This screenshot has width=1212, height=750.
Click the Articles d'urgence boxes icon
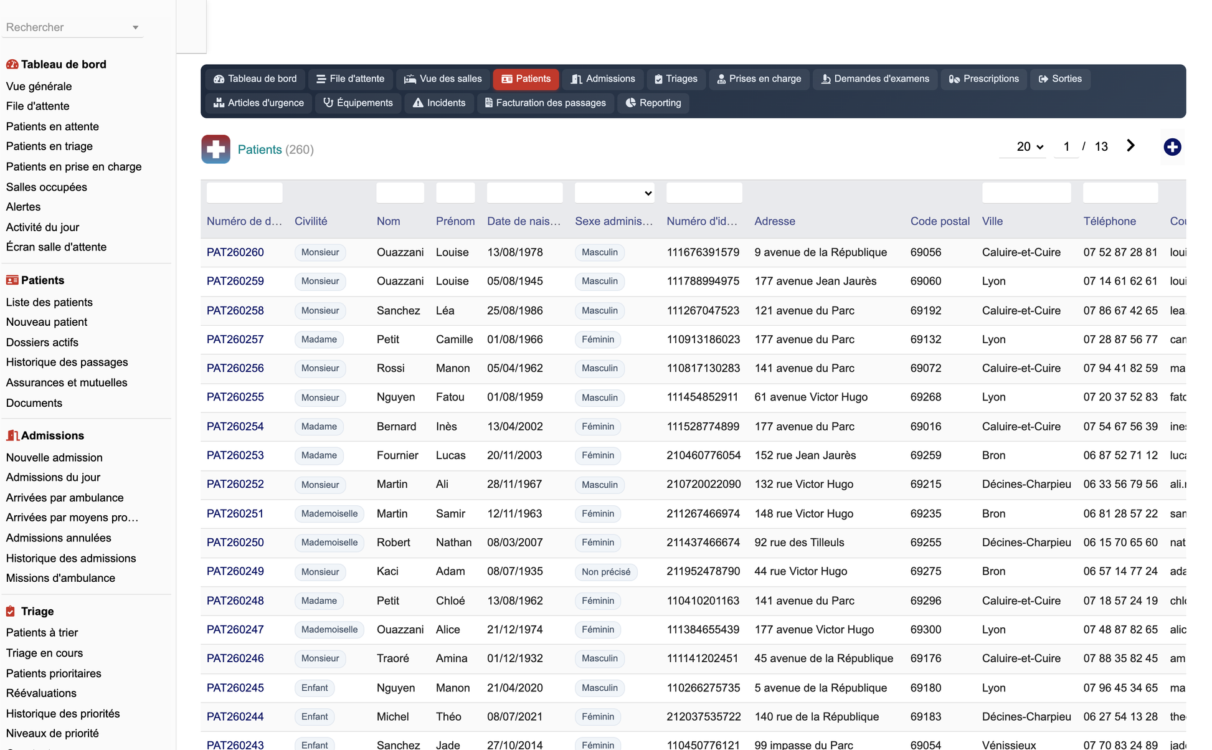coord(219,103)
